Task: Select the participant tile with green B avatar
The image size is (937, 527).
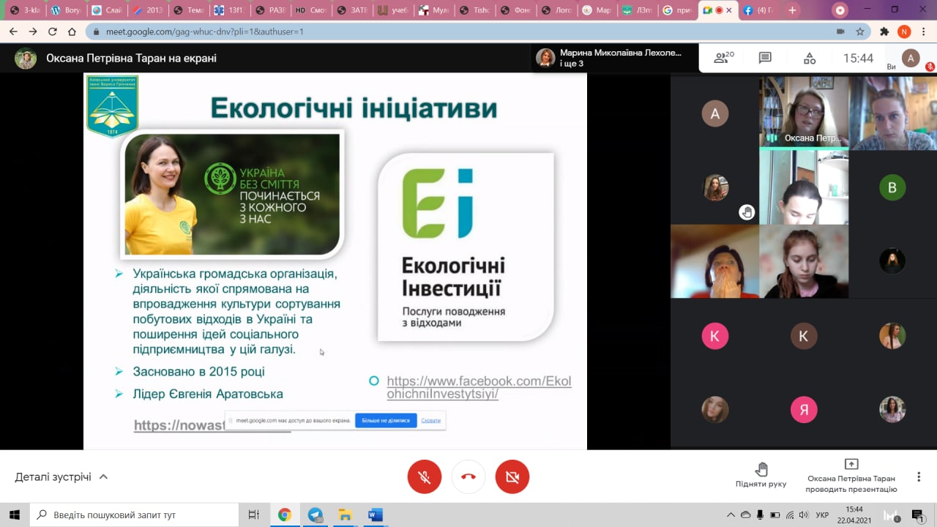Action: pyautogui.click(x=892, y=187)
